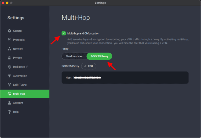Screen dimensions: 201x138
Task: Select the SOCKS5 Proxy option
Action: tap(99, 56)
